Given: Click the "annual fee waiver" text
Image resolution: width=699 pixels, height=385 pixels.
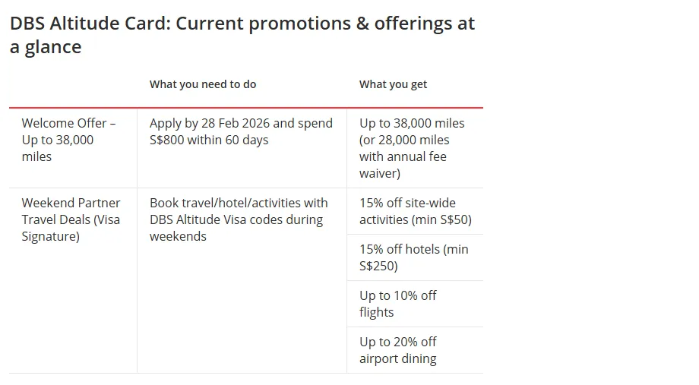Looking at the screenshot, I should 403,165.
